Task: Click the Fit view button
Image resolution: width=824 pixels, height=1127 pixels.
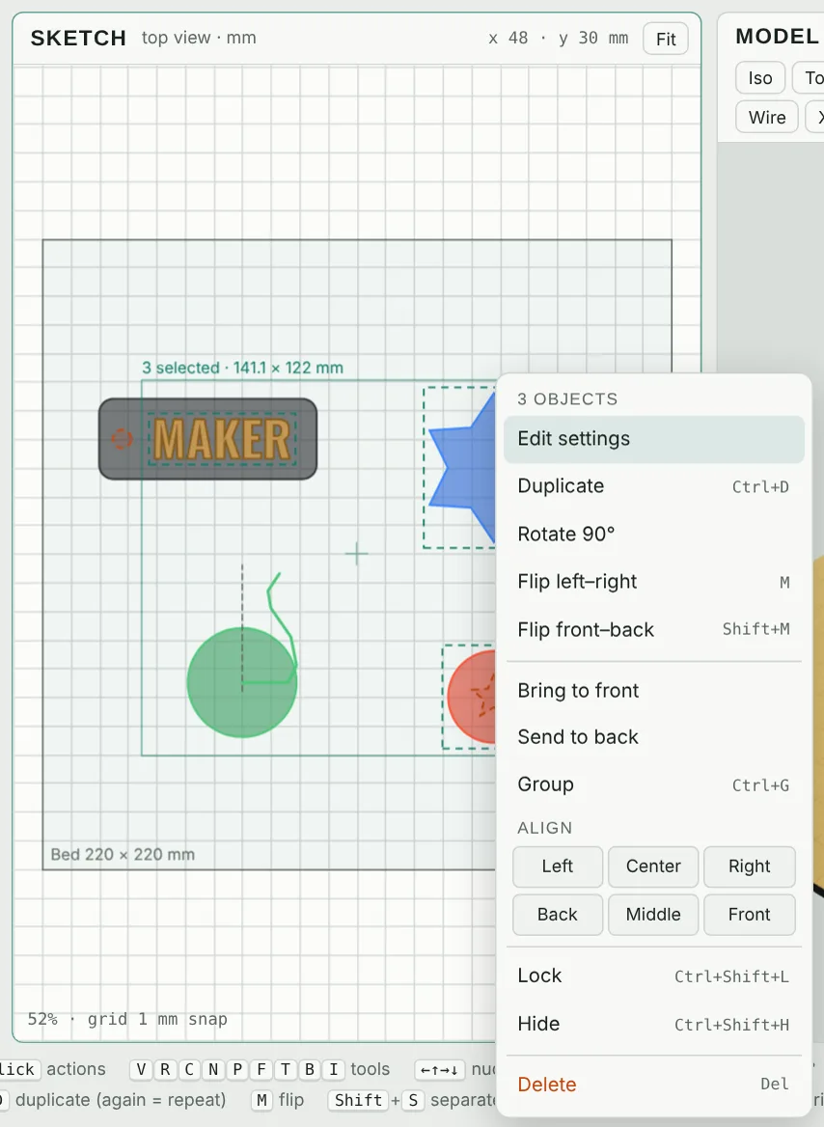Action: click(666, 39)
